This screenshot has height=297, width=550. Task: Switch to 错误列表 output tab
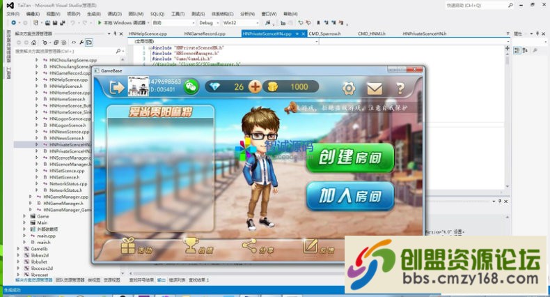click(177, 280)
